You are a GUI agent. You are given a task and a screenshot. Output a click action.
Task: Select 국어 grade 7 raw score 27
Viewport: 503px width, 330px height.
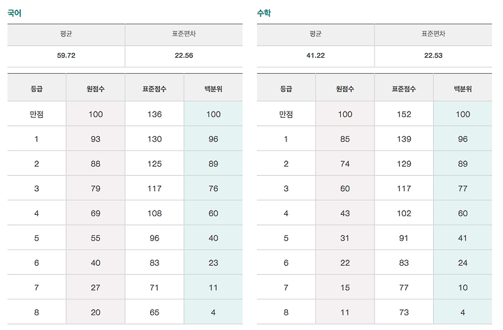[95, 287]
